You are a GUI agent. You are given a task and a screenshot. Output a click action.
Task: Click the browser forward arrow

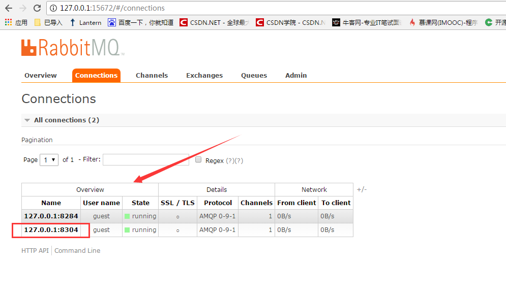tap(23, 8)
